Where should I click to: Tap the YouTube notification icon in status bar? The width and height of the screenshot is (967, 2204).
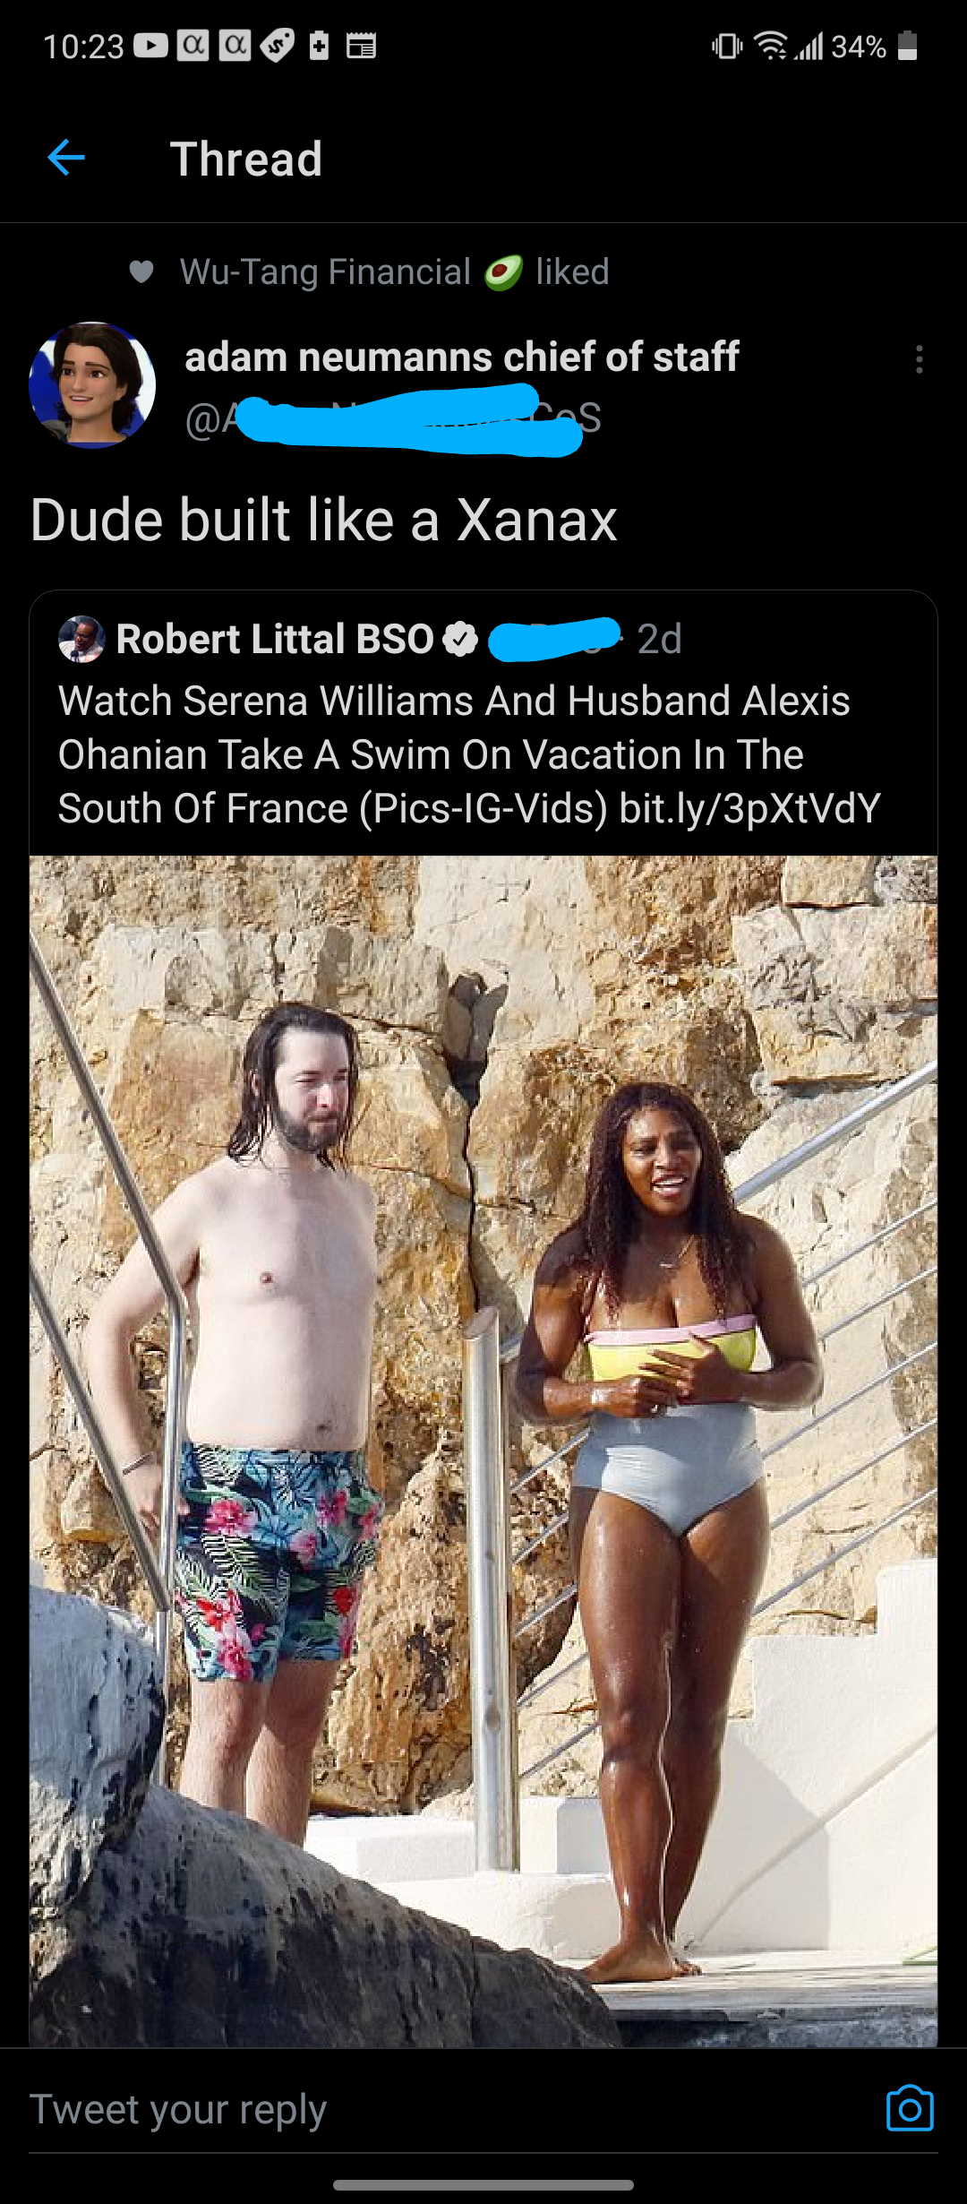pyautogui.click(x=150, y=46)
